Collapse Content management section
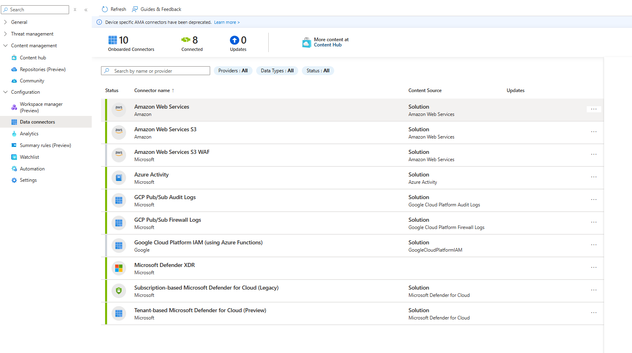632x353 pixels. pyautogui.click(x=5, y=46)
